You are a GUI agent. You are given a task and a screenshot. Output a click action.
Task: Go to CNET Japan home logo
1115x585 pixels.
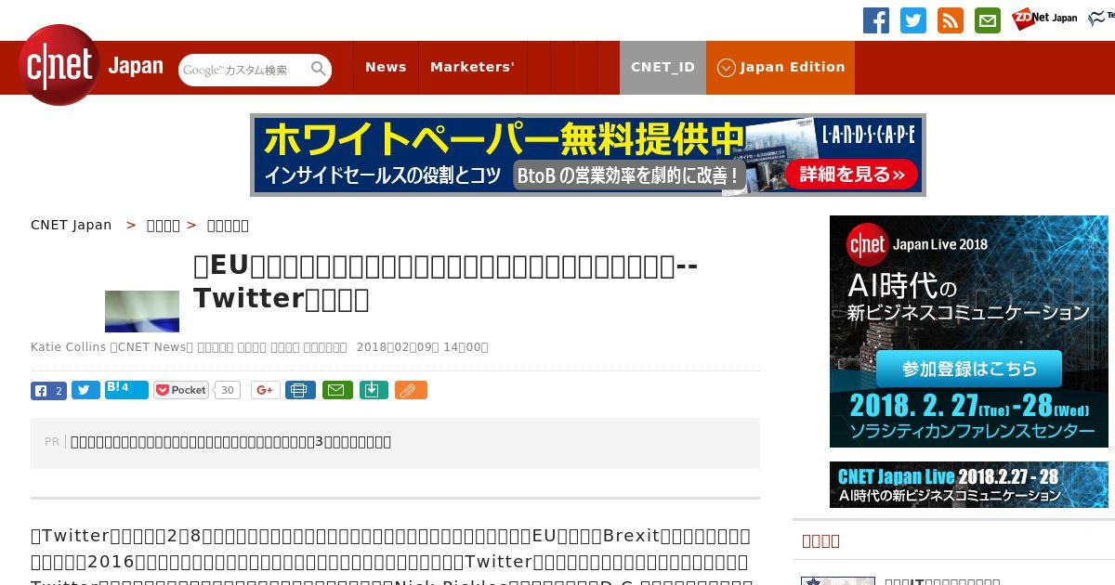[91, 65]
